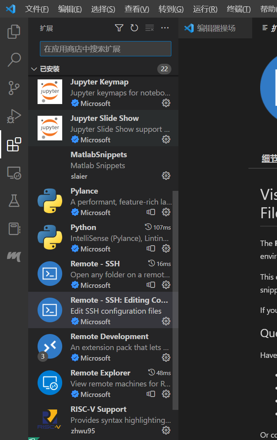Select the Python extension entry

coord(103,237)
